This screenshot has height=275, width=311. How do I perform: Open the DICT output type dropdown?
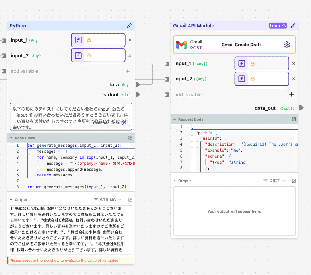click(274, 181)
